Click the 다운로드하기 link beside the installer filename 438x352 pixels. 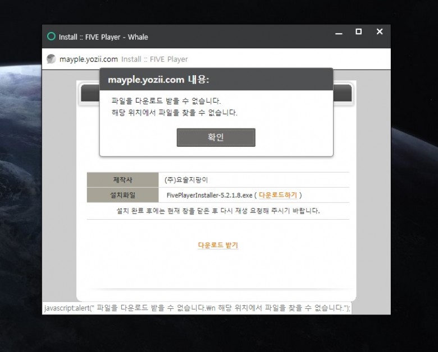click(277, 195)
